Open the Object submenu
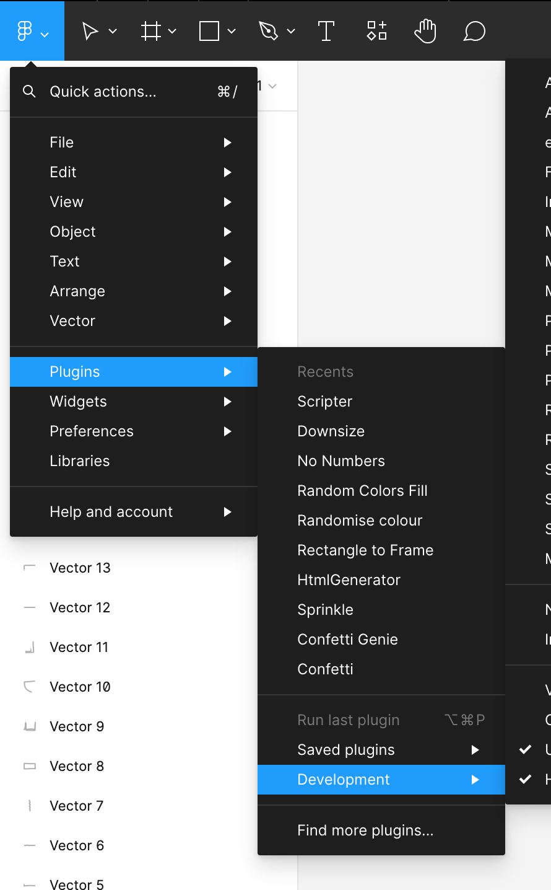The width and height of the screenshot is (551, 890). 134,232
